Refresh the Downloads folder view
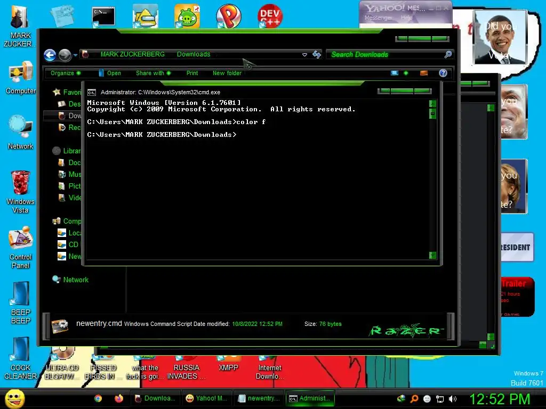546x409 pixels. (x=317, y=54)
